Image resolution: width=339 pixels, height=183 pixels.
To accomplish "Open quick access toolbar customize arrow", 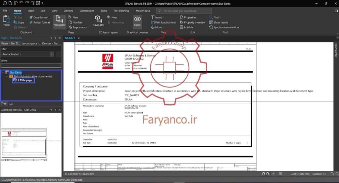I will pos(42,3).
